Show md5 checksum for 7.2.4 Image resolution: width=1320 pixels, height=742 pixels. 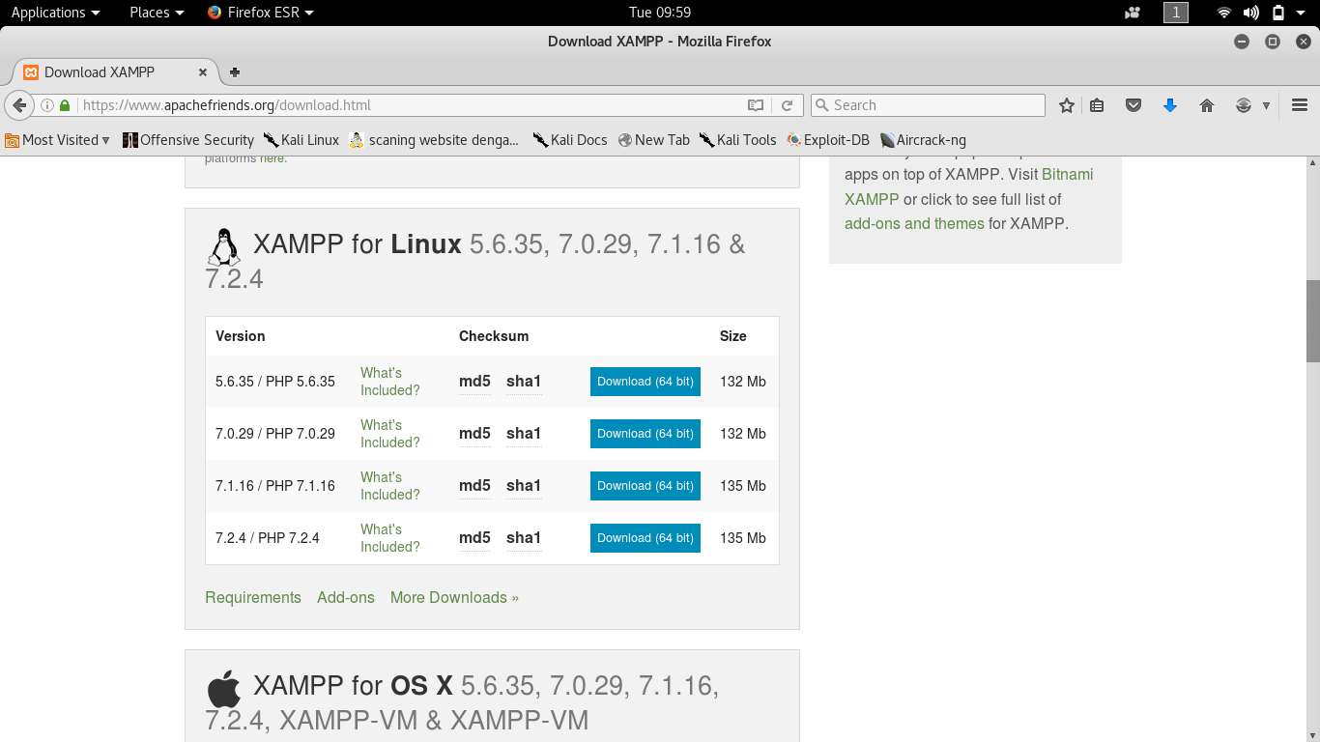[474, 538]
